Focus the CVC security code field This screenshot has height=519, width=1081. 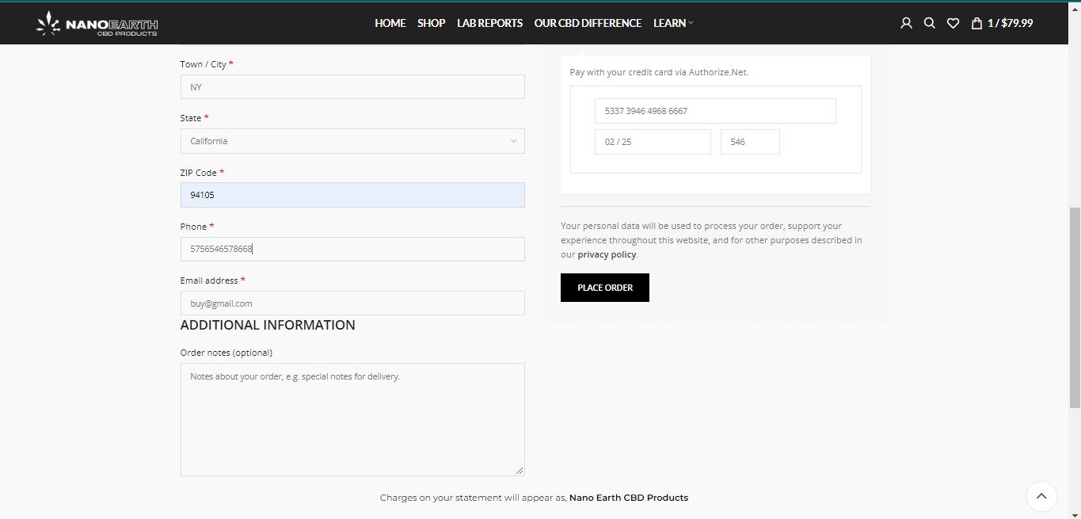[x=749, y=141]
